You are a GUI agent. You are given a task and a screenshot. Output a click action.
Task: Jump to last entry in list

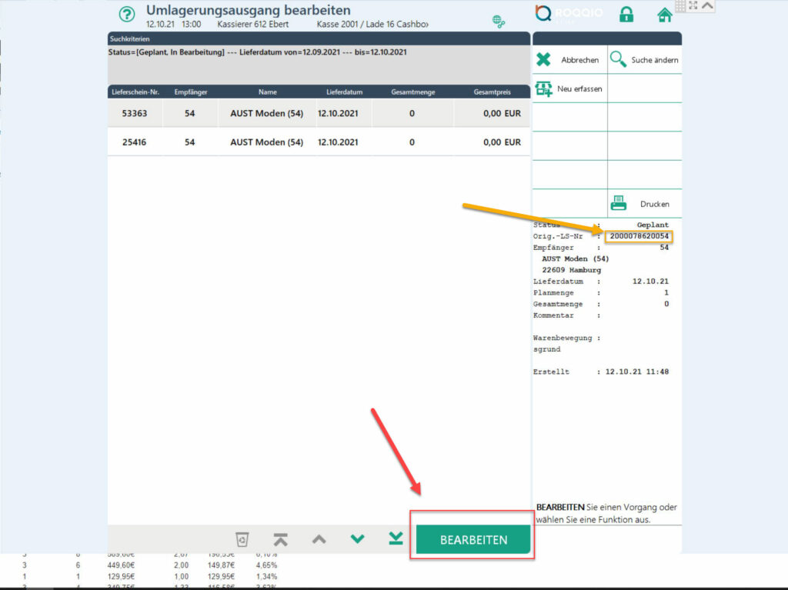(396, 539)
